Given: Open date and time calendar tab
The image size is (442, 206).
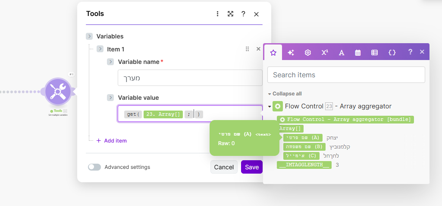Looking at the screenshot, I should pyautogui.click(x=358, y=52).
